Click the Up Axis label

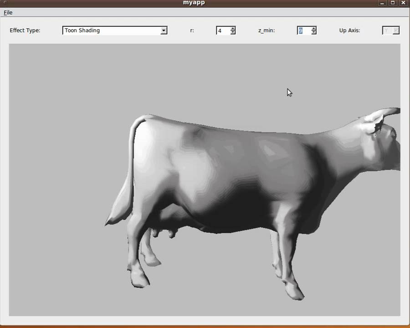[x=349, y=31]
